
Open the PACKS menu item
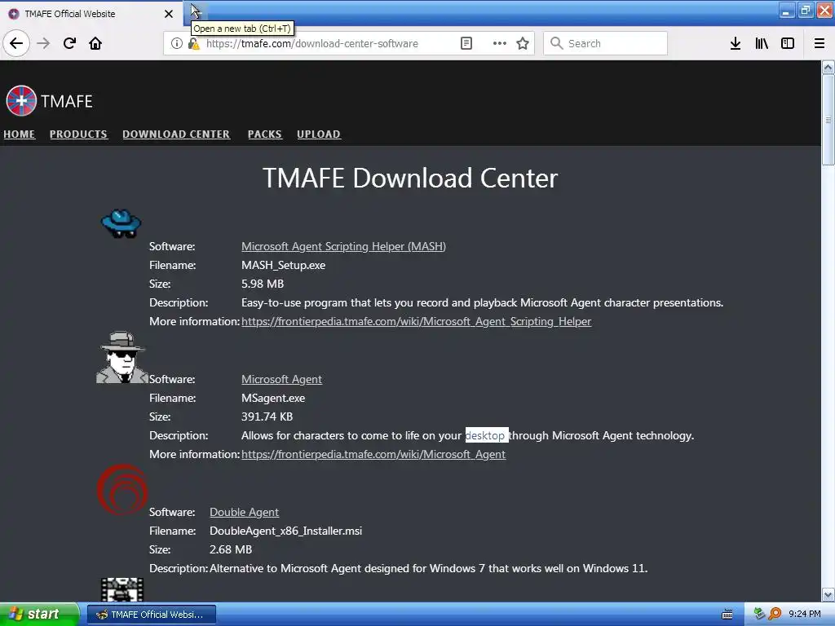[265, 134]
